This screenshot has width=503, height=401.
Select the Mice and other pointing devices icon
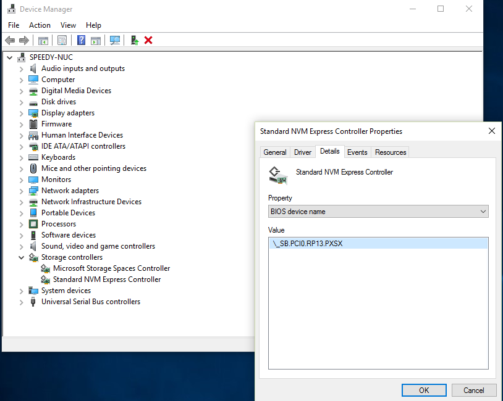(33, 168)
